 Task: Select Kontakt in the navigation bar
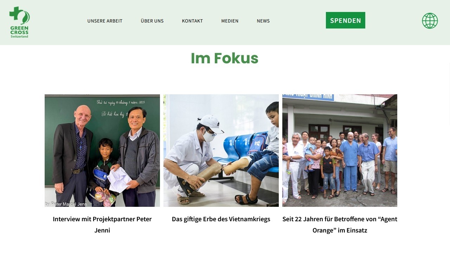(192, 21)
